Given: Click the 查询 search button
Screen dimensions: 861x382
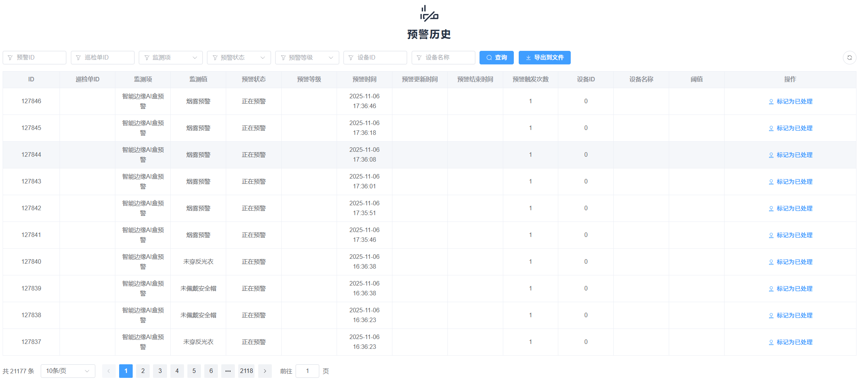Looking at the screenshot, I should tap(496, 58).
